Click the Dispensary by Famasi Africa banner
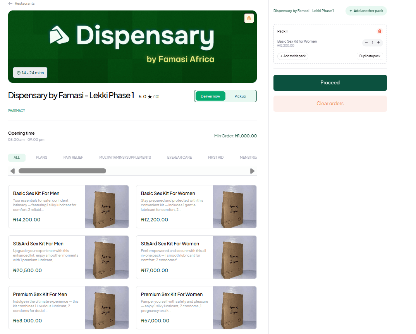The width and height of the screenshot is (416, 334). 132,47
